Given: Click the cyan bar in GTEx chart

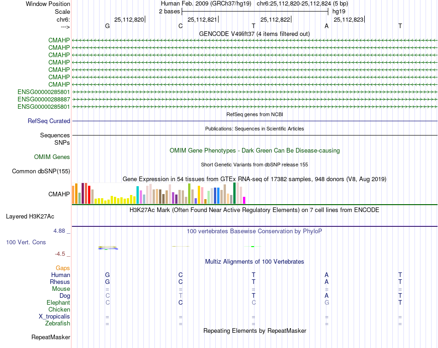Looking at the screenshot, I should tap(137, 195).
